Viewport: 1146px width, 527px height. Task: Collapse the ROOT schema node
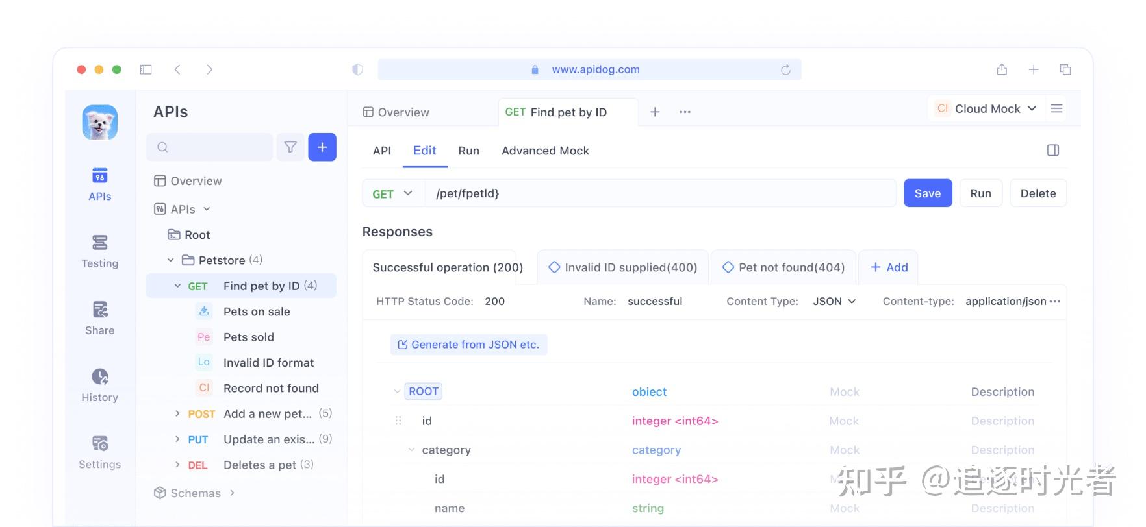(397, 391)
